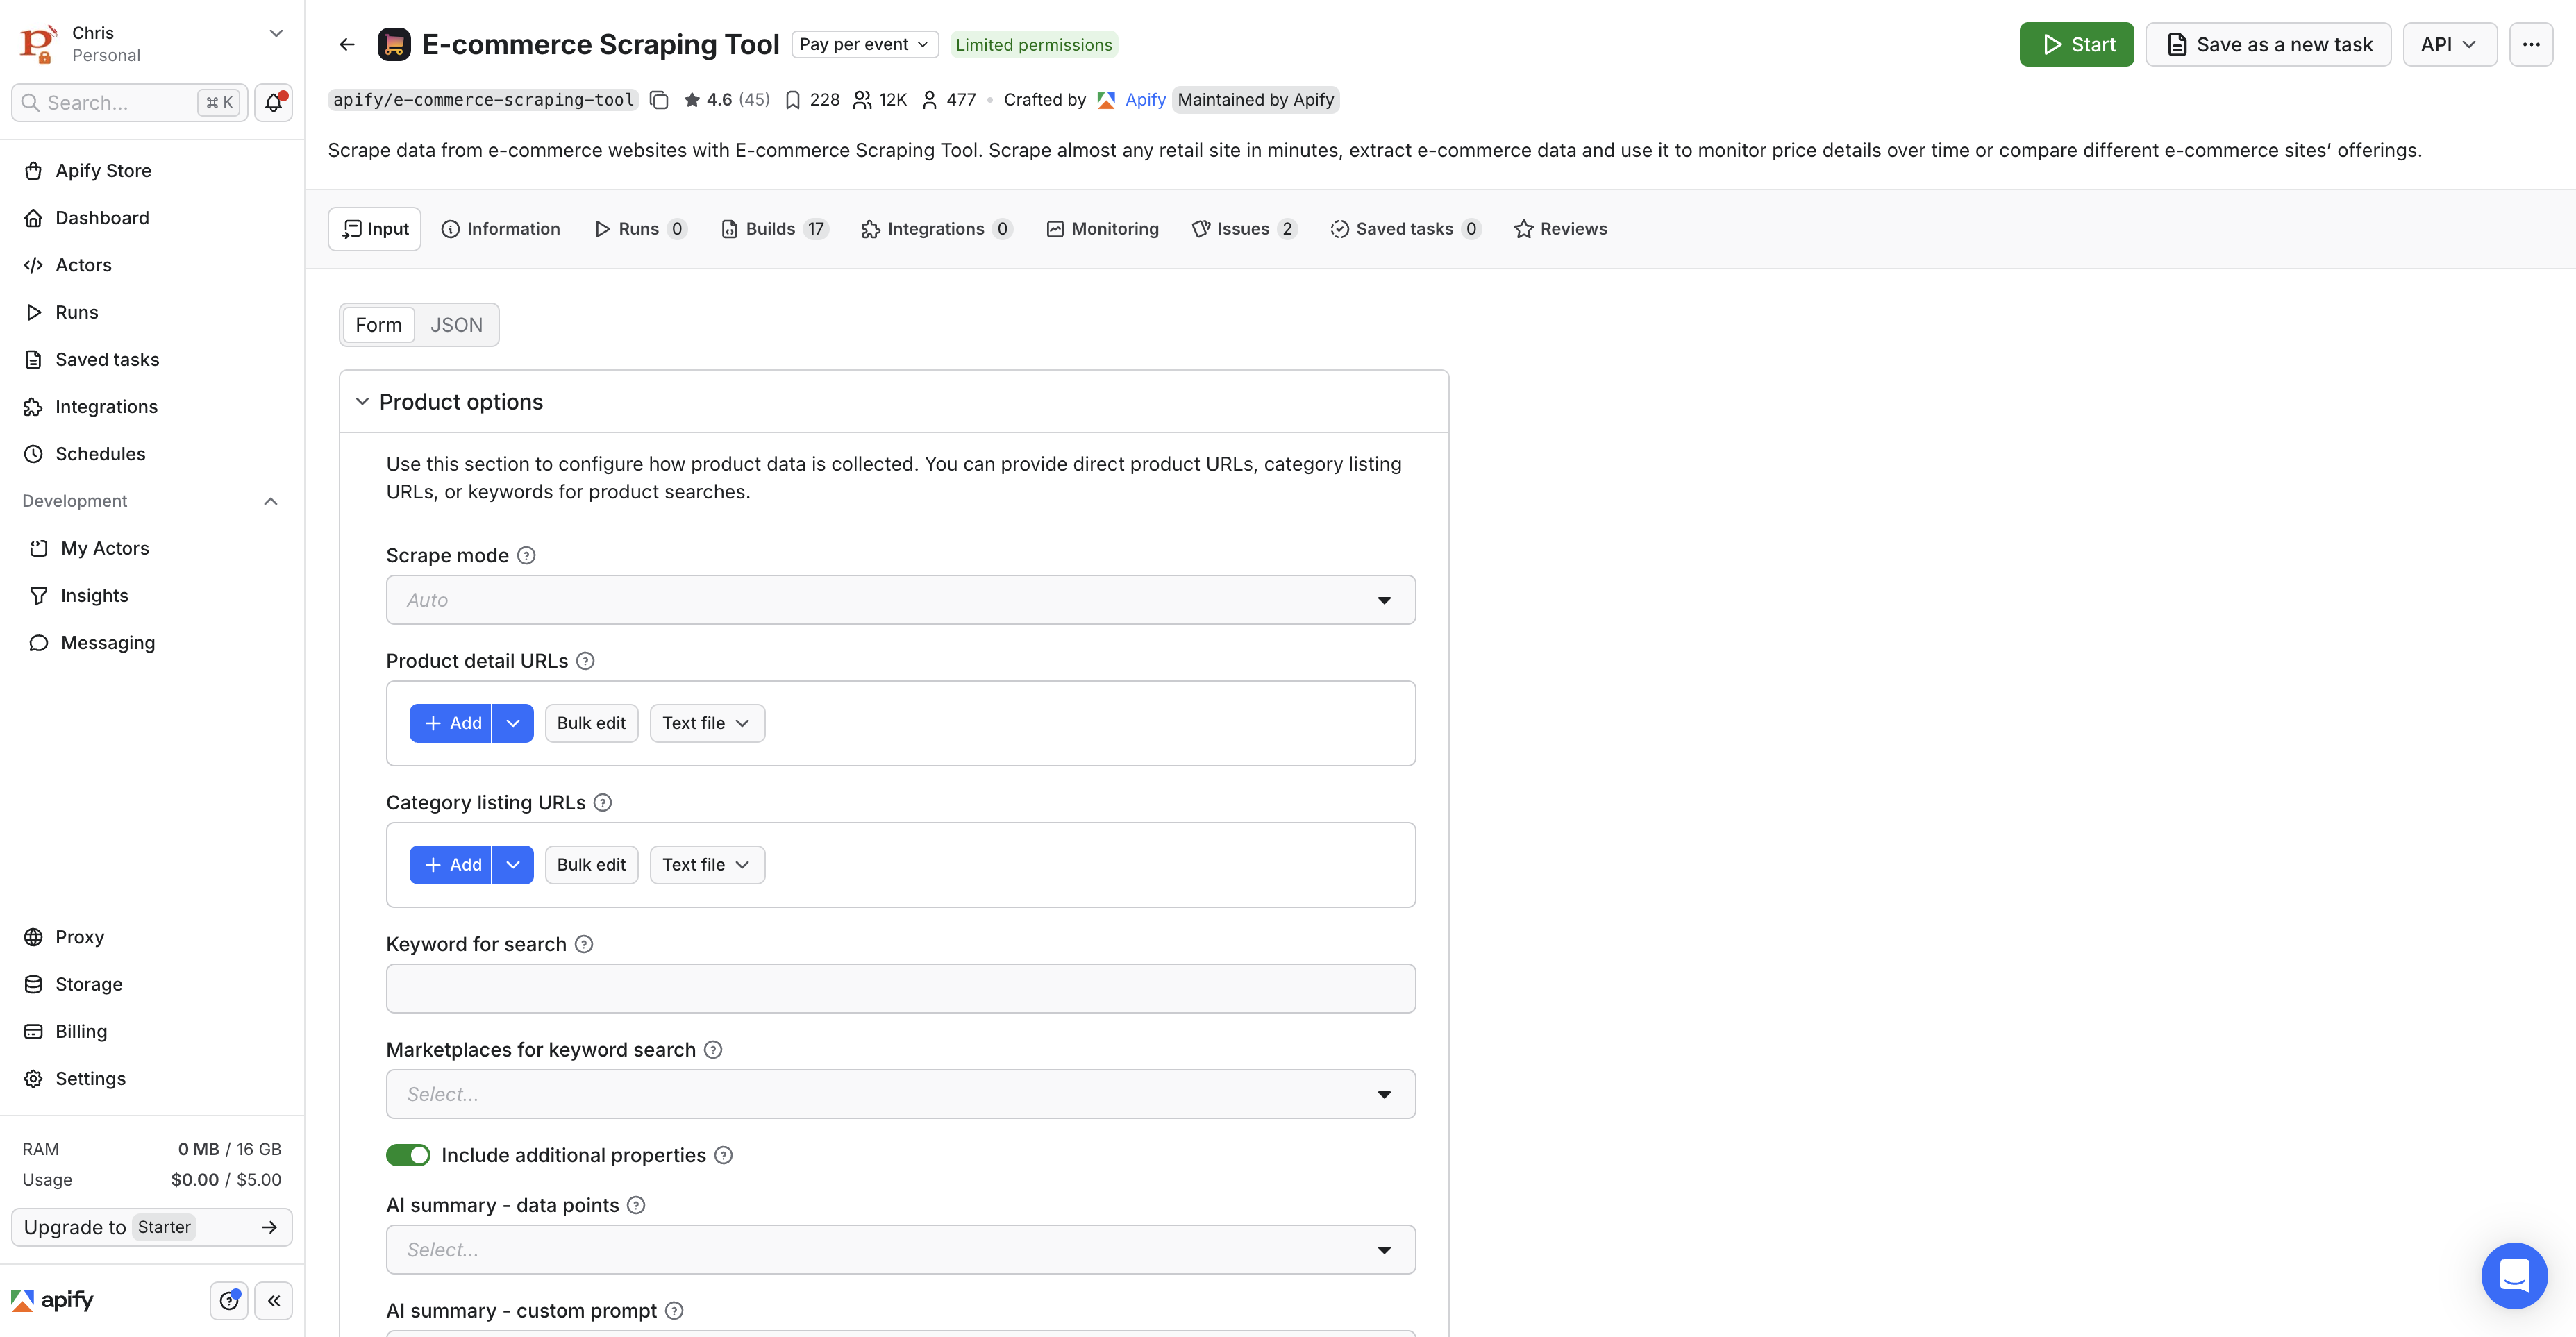Click the Keyword for search input
This screenshot has height=1337, width=2576.
pos(900,988)
